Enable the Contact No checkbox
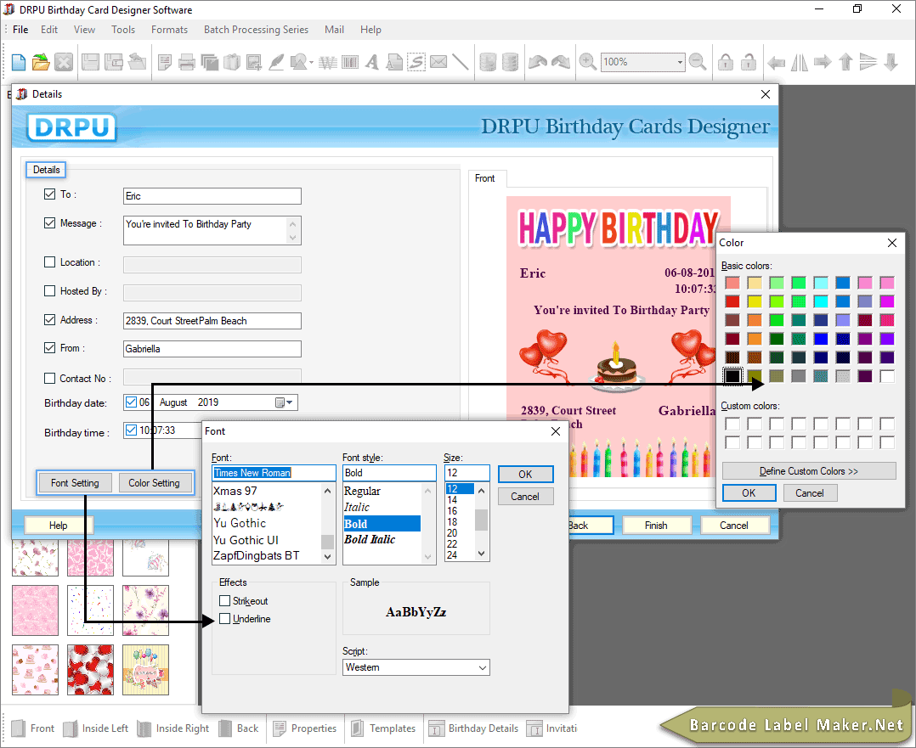Screen dimensions: 916x748 (49, 379)
